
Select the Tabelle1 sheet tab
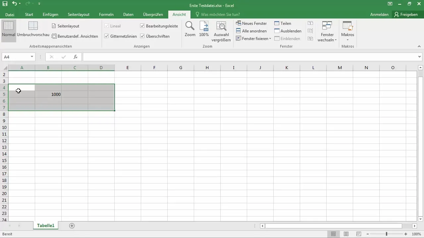point(46,225)
